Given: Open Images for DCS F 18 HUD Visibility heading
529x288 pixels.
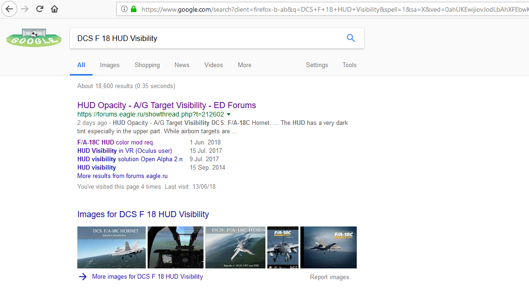Looking at the screenshot, I should point(143,214).
